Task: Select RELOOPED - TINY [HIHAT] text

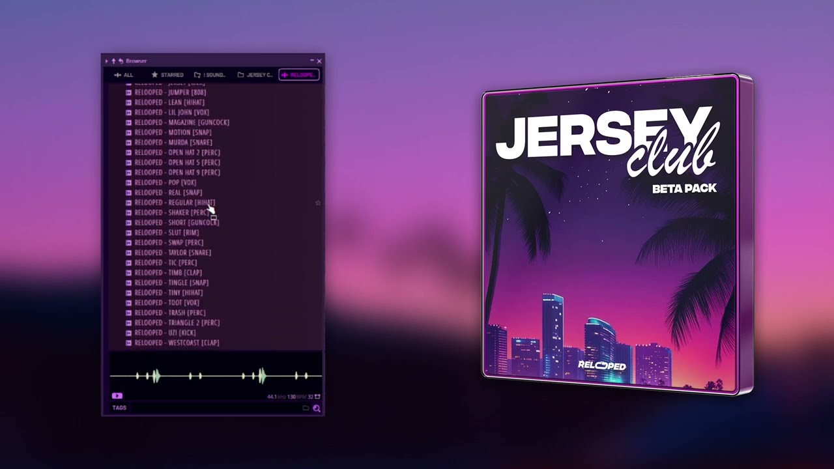Action: point(169,292)
